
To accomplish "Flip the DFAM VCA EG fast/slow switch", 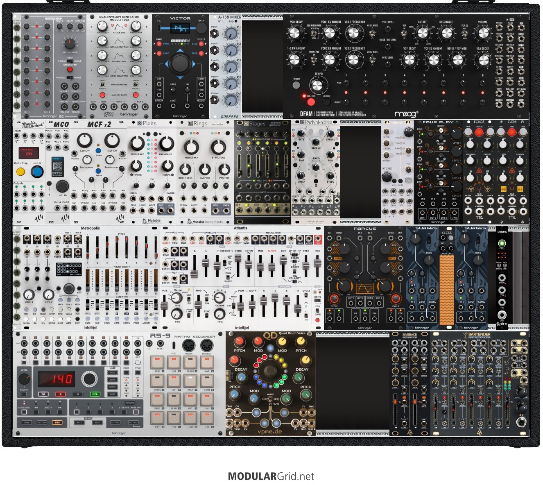I will pyautogui.click(x=464, y=34).
